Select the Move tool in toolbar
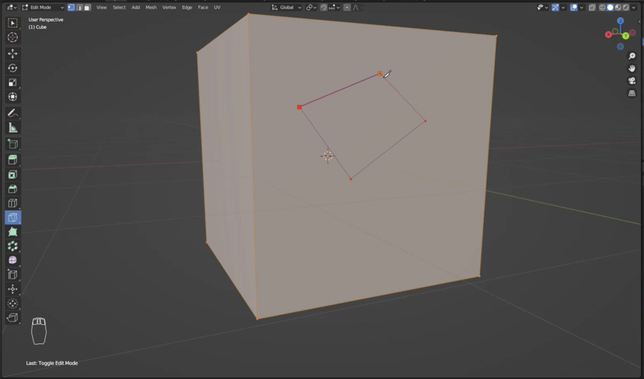The image size is (644, 379). pos(13,53)
